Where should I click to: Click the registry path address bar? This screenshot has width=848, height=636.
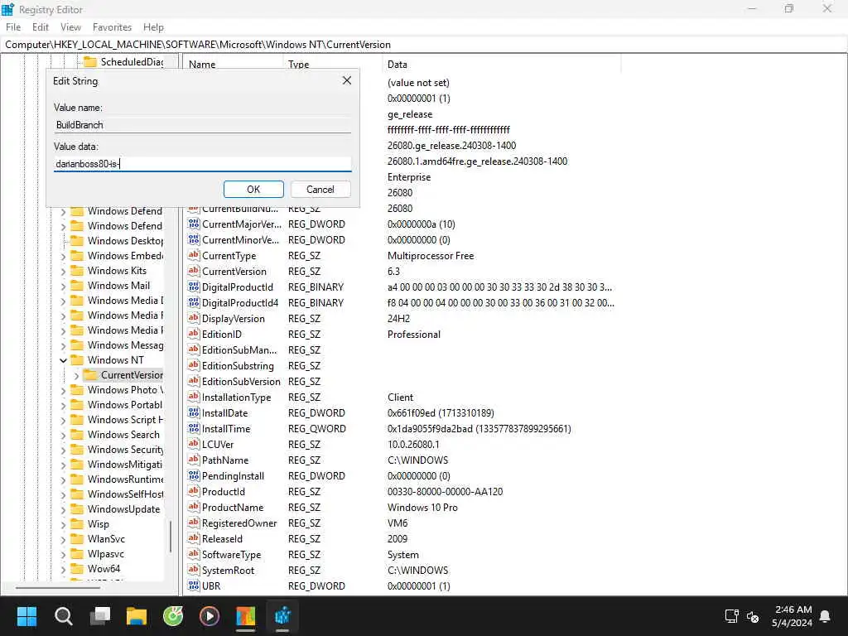pyautogui.click(x=424, y=45)
